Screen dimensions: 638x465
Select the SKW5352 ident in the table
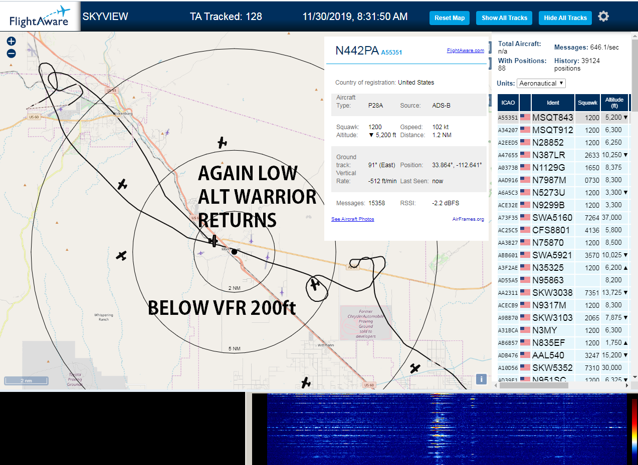pyautogui.click(x=552, y=368)
